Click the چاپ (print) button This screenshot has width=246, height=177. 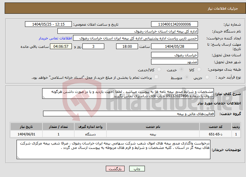coord(137,169)
